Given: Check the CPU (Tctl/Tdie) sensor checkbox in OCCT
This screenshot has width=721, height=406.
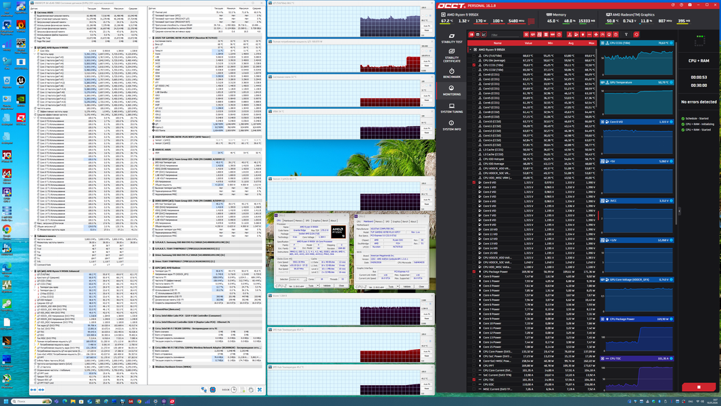Looking at the screenshot, I should point(474,55).
